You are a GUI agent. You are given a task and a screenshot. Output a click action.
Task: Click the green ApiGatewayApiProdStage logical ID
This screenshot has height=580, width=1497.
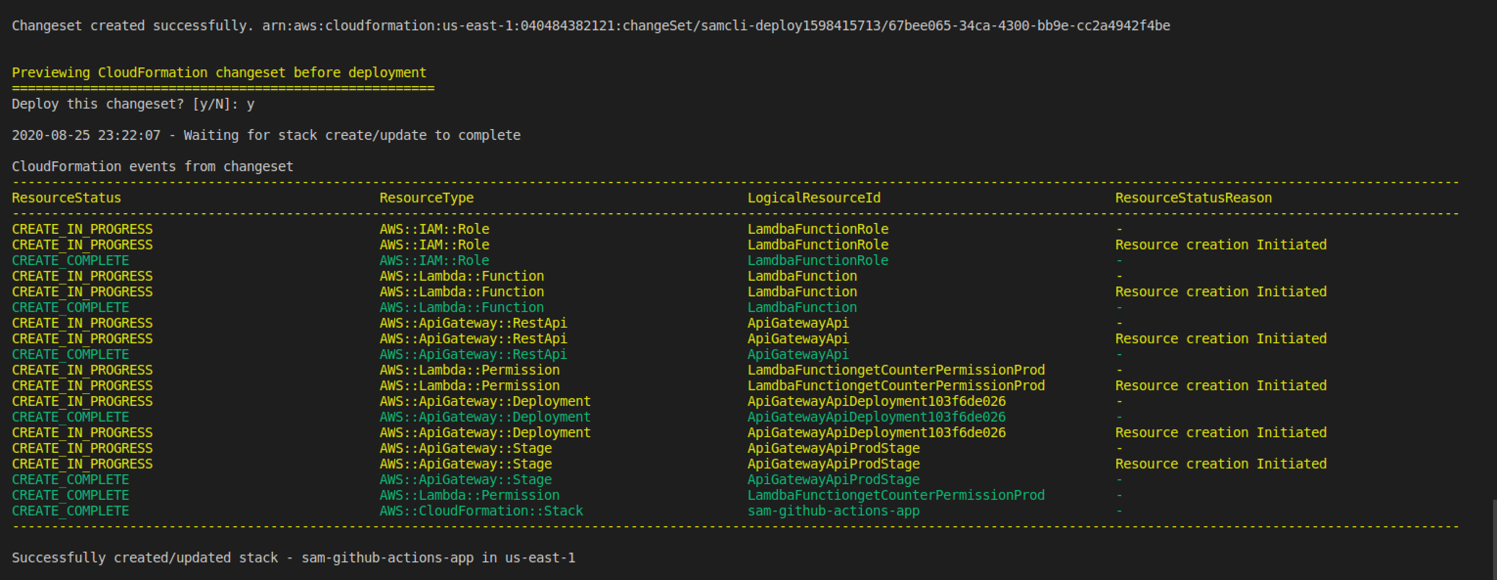[833, 479]
